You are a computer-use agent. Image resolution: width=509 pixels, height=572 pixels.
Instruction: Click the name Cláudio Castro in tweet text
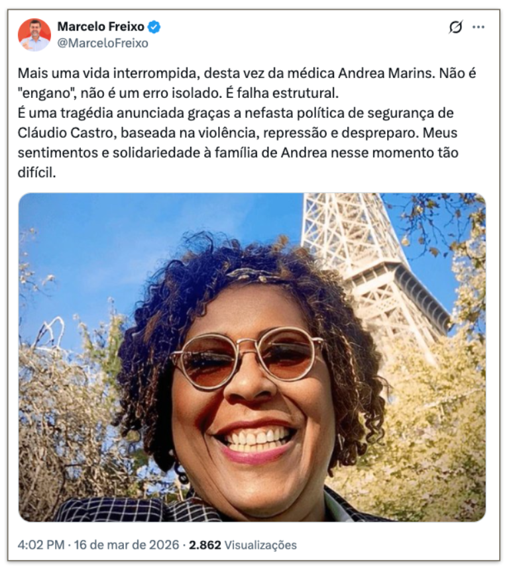click(x=66, y=133)
